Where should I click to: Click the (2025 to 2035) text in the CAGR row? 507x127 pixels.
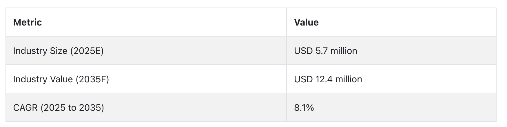(72, 108)
